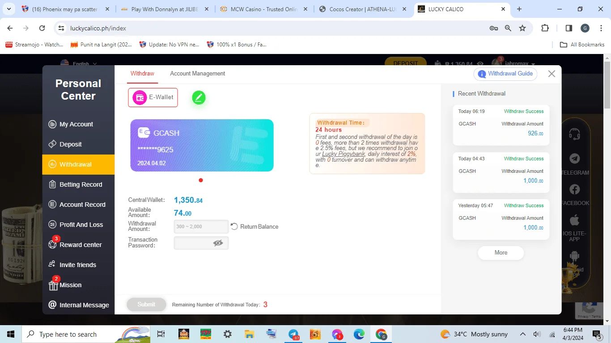This screenshot has width=611, height=343.
Task: Toggle header balance visibility eye
Action: pos(480,64)
